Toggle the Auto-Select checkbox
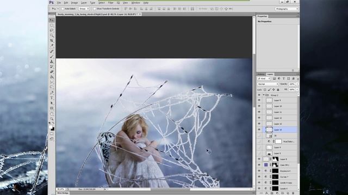Viewport: 348px width, 195px height. tap(63, 9)
